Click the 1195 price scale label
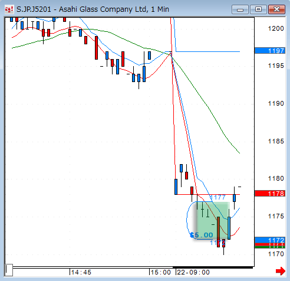 click(x=276, y=66)
